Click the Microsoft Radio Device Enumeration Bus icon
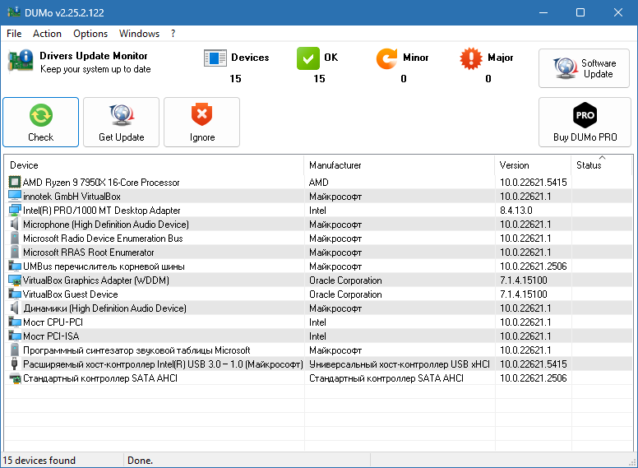The height and width of the screenshot is (468, 638). coord(15,238)
